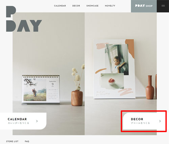Click the tall terracotta bottle vase
The height and width of the screenshot is (144, 169).
pos(150,87)
